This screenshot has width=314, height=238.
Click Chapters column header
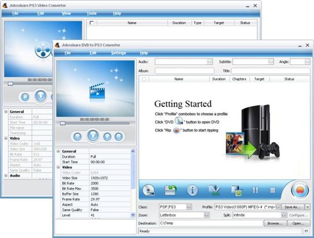239,79
